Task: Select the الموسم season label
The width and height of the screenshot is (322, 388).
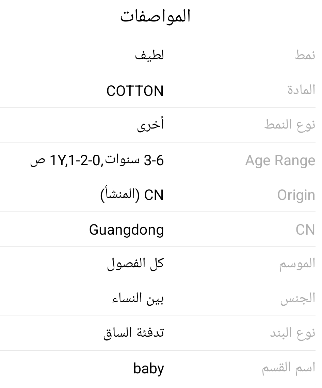Action: [297, 264]
